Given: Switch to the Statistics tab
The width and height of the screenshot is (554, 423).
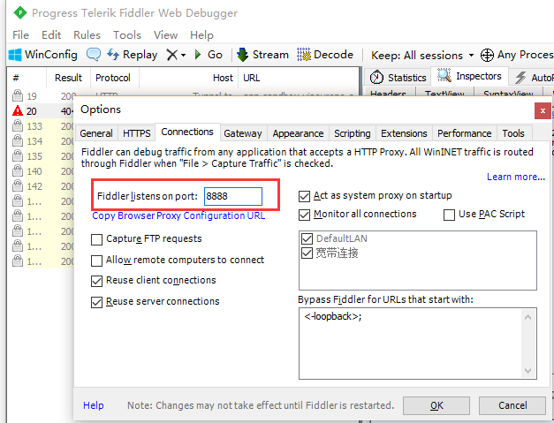Looking at the screenshot, I should [x=398, y=78].
